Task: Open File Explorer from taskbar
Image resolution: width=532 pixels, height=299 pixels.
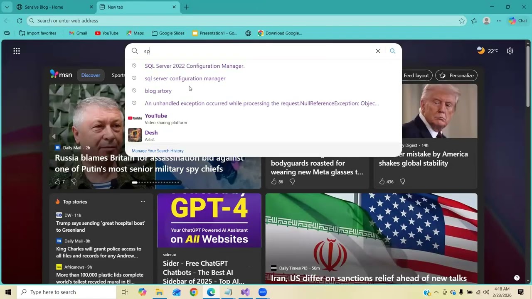Action: point(159,292)
